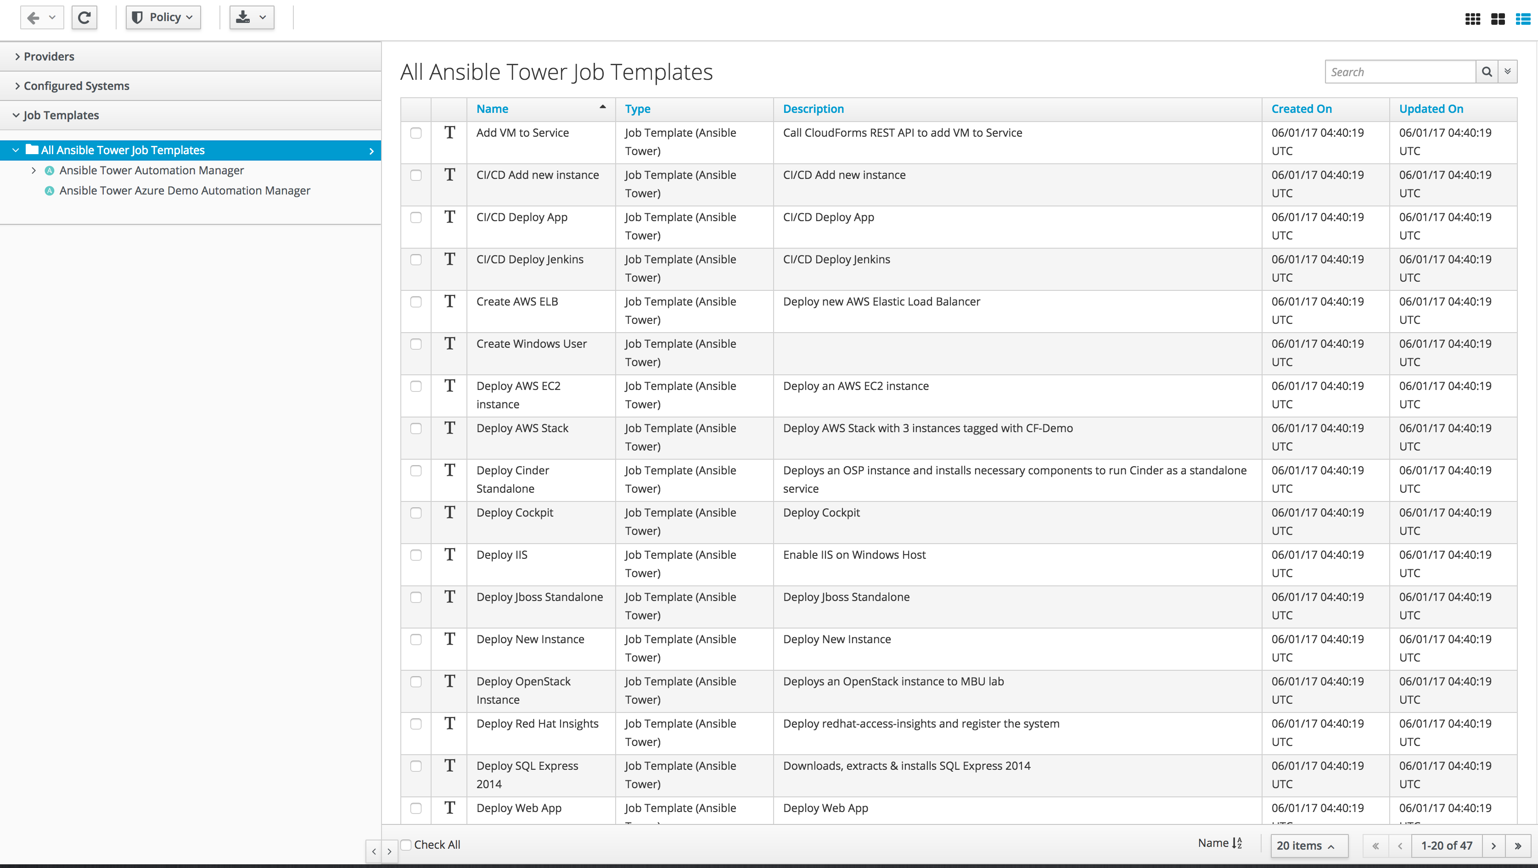Click template icon for Deploy New Instance
The height and width of the screenshot is (868, 1538).
coord(449,640)
